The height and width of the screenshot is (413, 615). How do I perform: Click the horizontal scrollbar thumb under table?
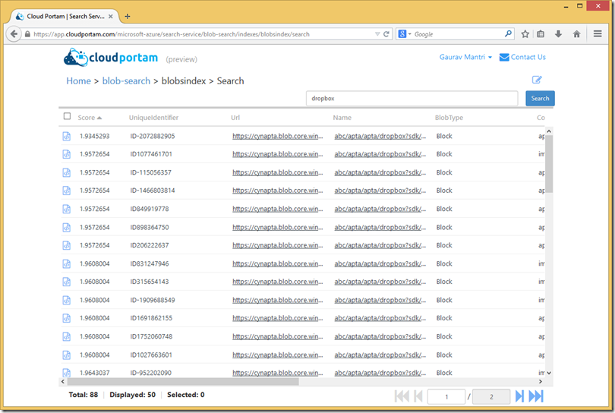[183, 381]
